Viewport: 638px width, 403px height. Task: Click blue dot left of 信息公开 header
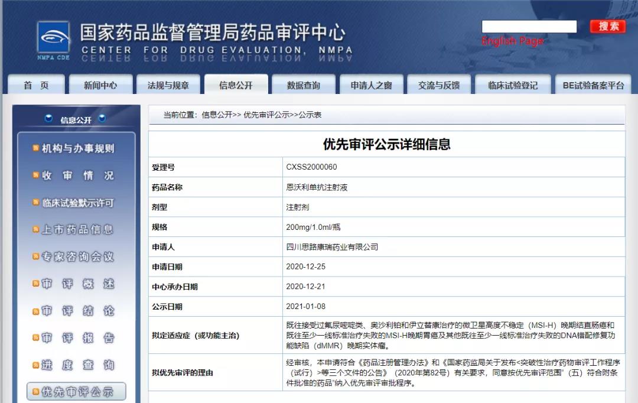48,118
